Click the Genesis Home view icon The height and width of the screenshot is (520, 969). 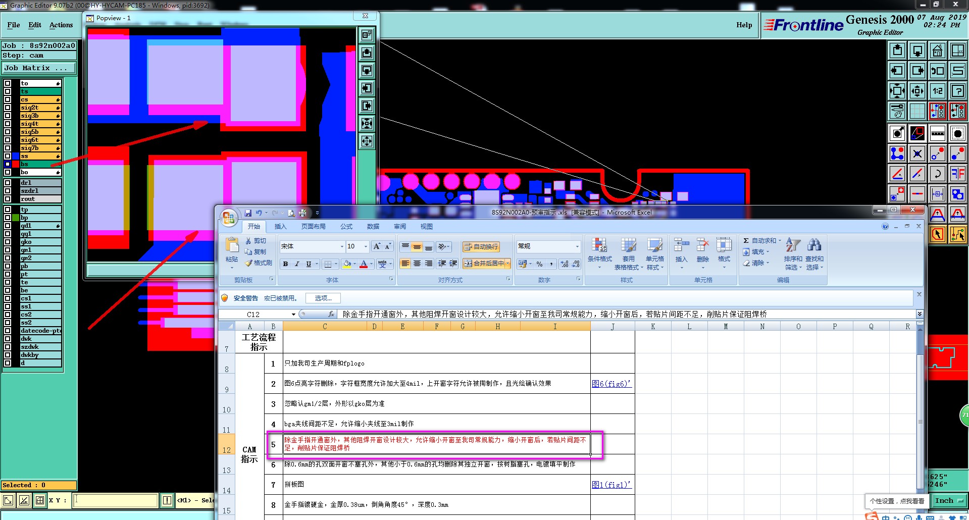point(938,50)
